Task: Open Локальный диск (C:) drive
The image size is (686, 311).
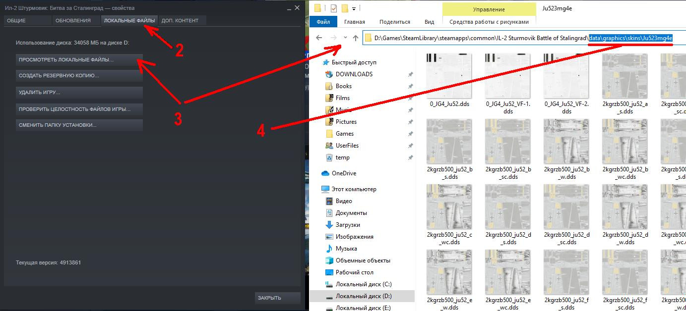Action: point(364,284)
